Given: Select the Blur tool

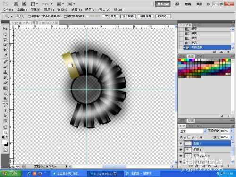Looking at the screenshot, I should [x=5, y=93].
